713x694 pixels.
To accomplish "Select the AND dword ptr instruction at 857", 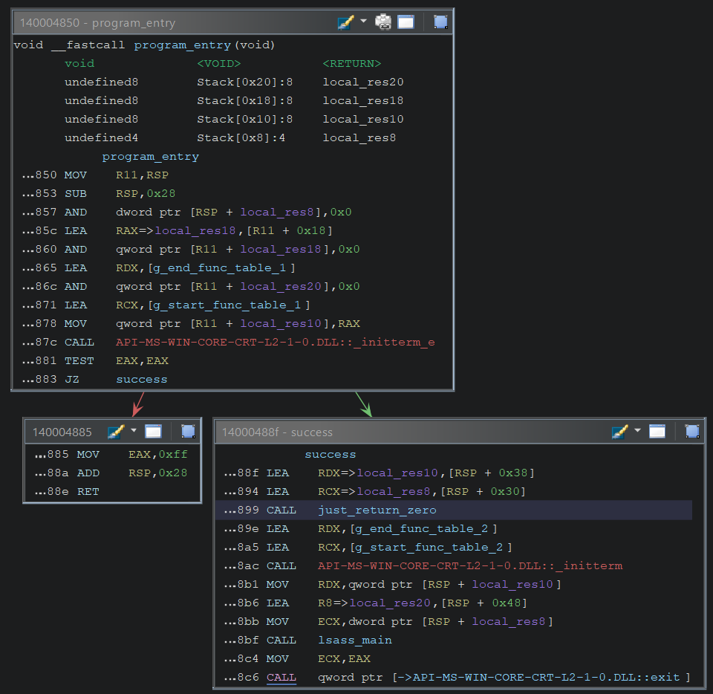I will 187,213.
